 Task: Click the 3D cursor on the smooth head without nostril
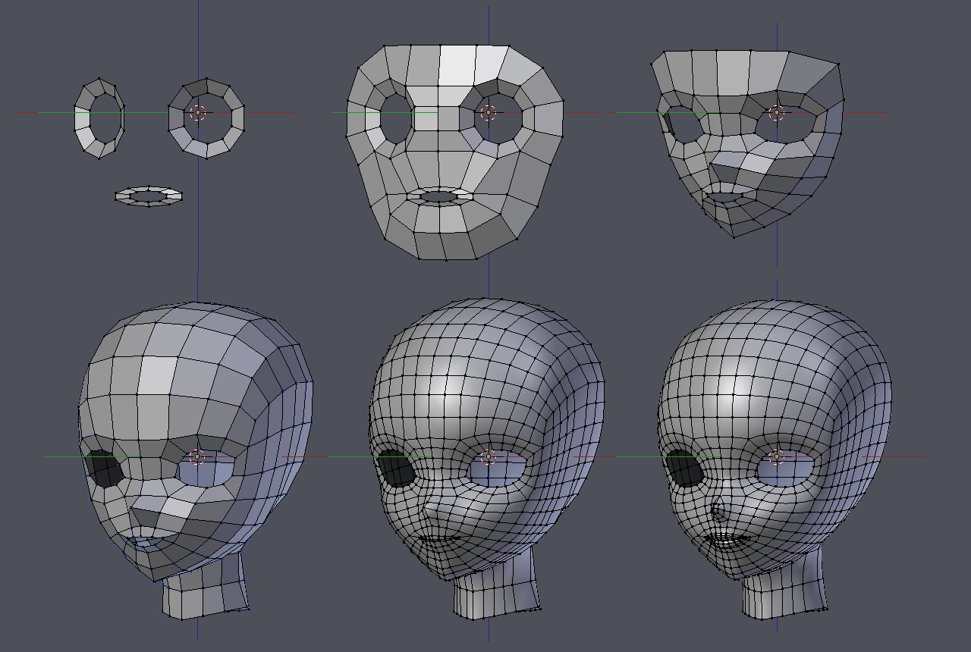coord(489,456)
